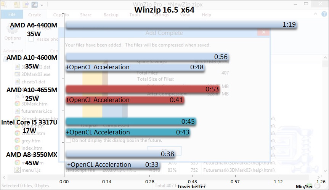Click the red 0:53 bar
Viewport: 329px width, 190px height.
[x=143, y=89]
